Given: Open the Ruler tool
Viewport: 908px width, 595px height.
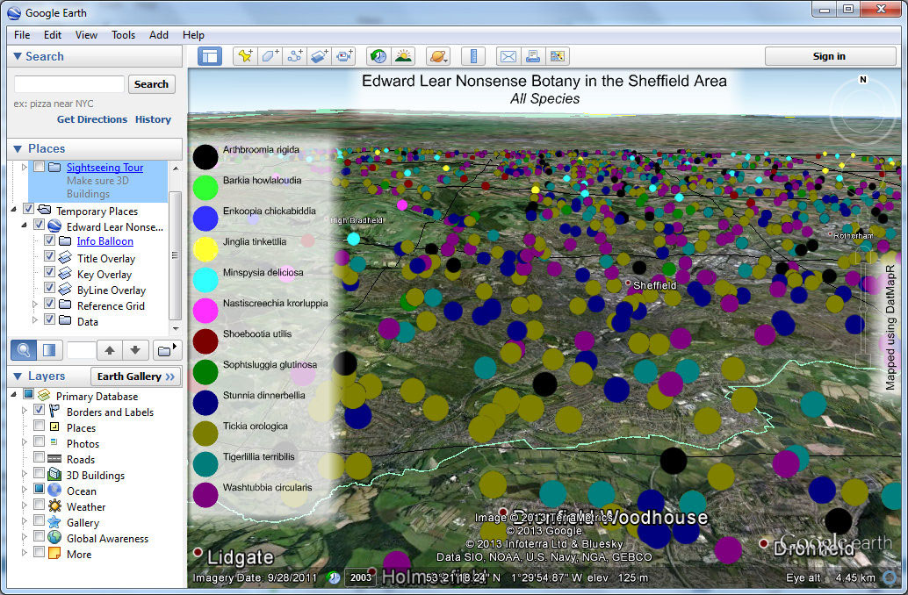Looking at the screenshot, I should (472, 55).
